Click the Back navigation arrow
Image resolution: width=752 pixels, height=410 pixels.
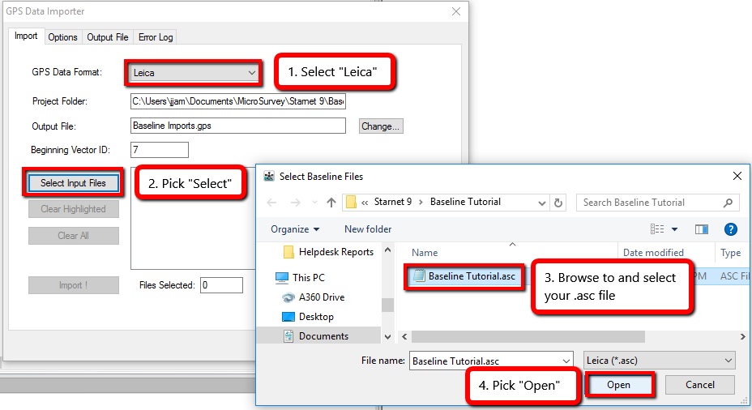pos(271,203)
